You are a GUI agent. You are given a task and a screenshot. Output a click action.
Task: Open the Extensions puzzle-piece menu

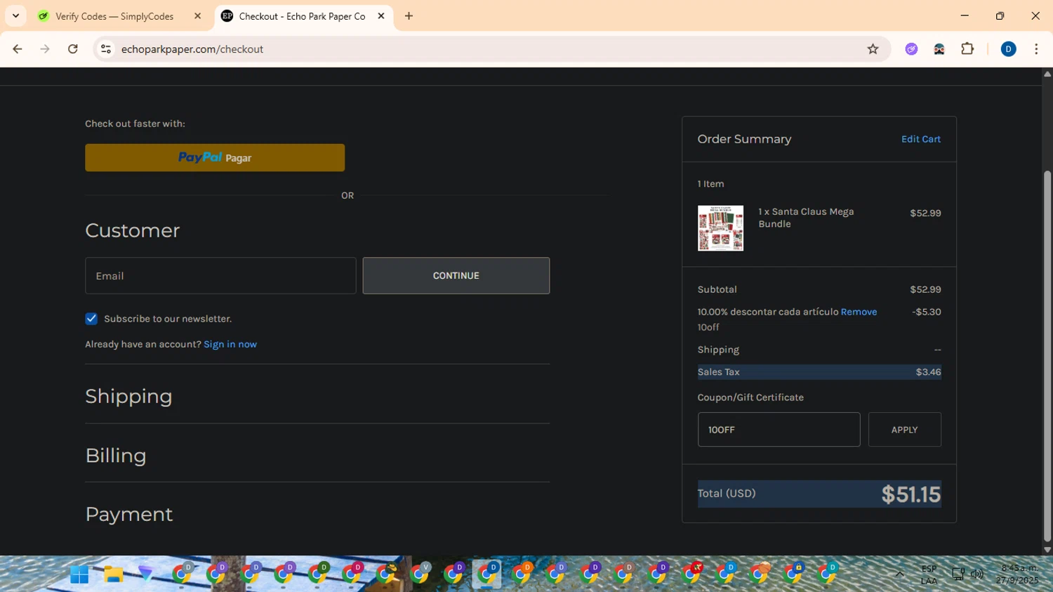[967, 49]
